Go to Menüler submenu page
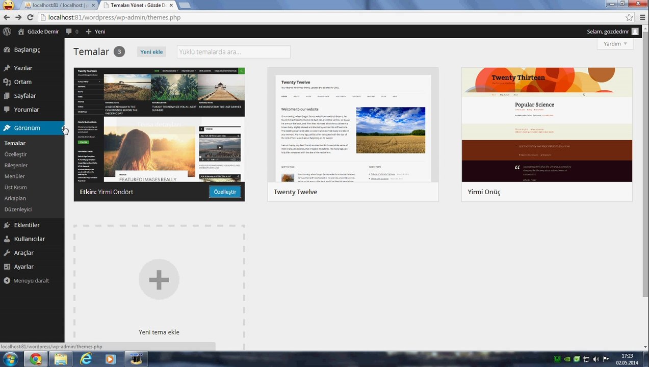The height and width of the screenshot is (367, 649). coord(14,176)
